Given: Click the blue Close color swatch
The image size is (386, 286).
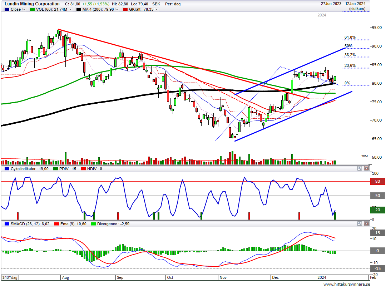Looking at the screenshot, I should [x=7, y=9].
